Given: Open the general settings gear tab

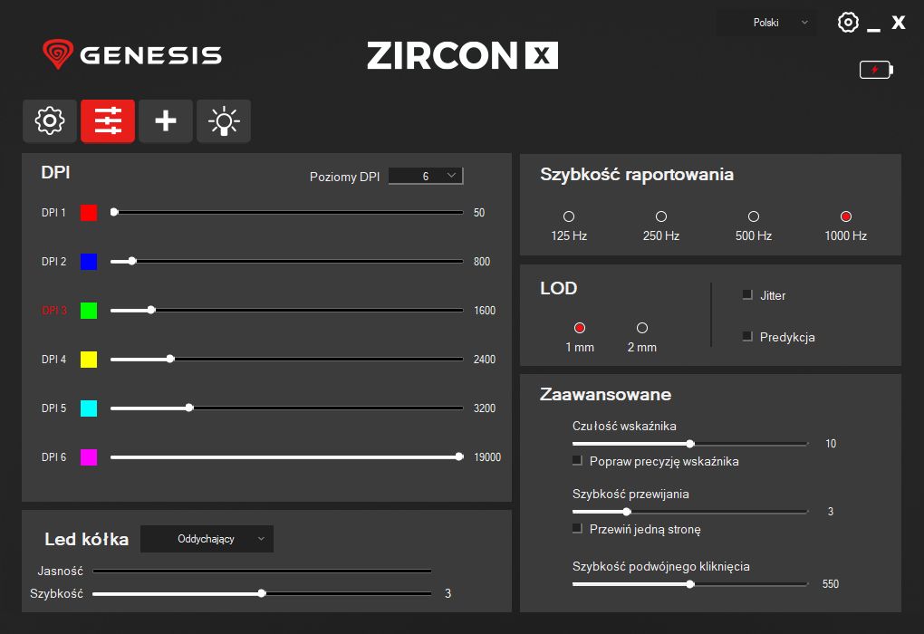Looking at the screenshot, I should 50,121.
